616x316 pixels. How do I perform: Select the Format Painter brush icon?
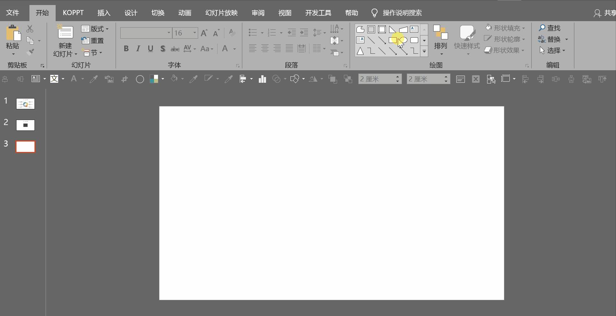(x=30, y=52)
